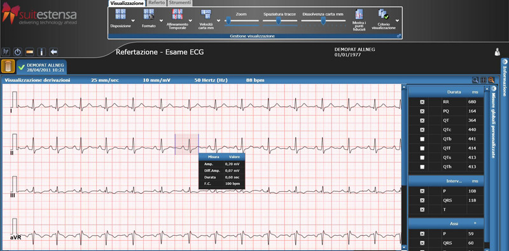Click the power/logout icon
The width and height of the screenshot is (509, 251).
point(18,51)
